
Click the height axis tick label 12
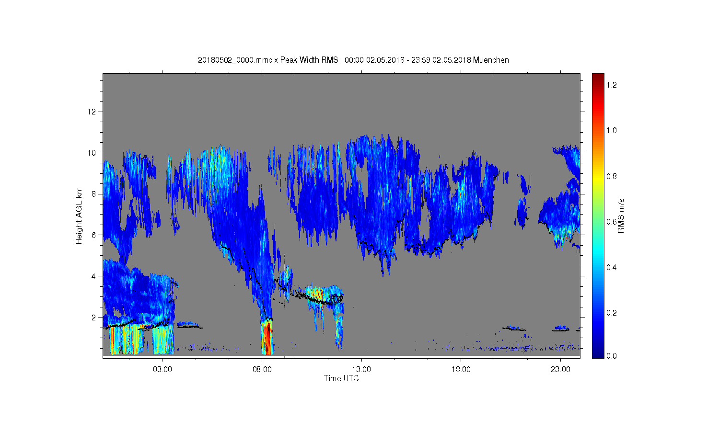click(x=92, y=112)
